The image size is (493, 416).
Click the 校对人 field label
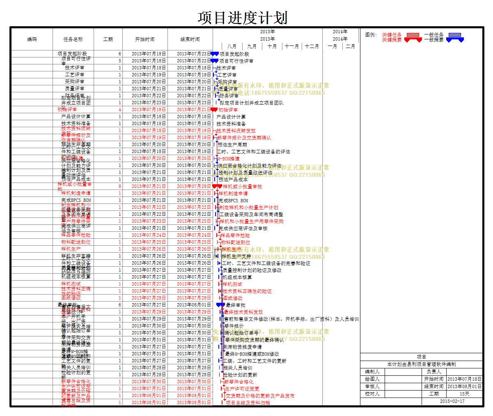372,394
